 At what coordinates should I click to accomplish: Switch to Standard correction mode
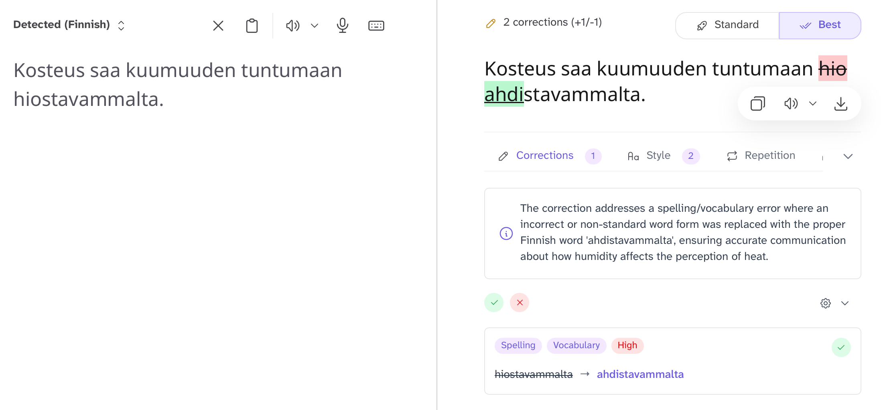[727, 25]
